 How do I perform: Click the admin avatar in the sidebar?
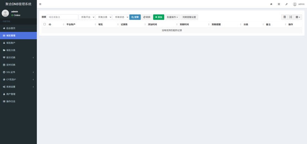click(x=5, y=13)
